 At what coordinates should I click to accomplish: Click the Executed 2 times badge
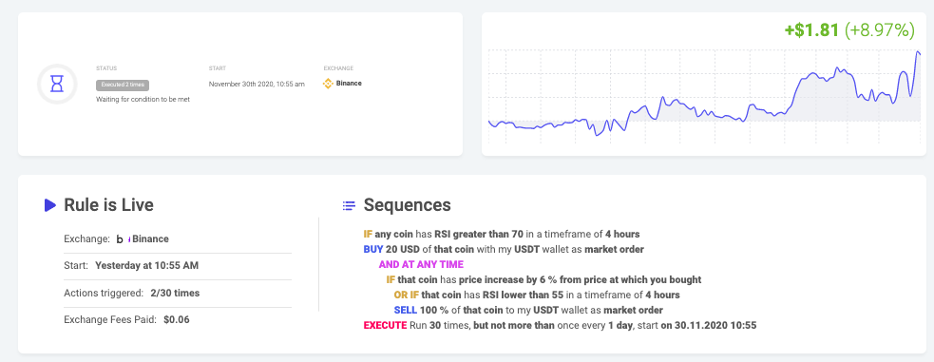click(x=123, y=86)
